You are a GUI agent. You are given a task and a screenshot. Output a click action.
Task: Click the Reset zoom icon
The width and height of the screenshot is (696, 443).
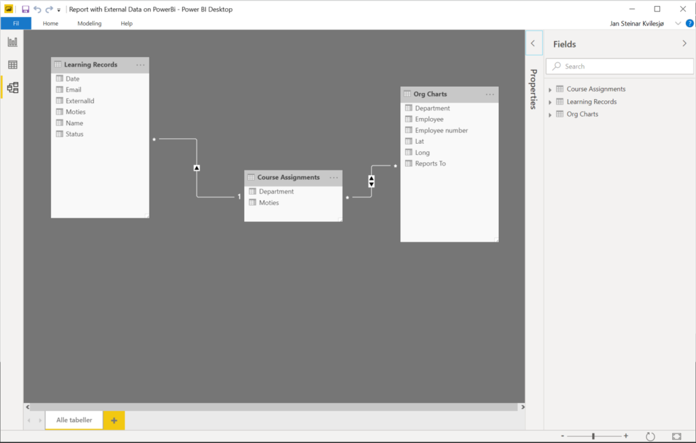pos(650,436)
